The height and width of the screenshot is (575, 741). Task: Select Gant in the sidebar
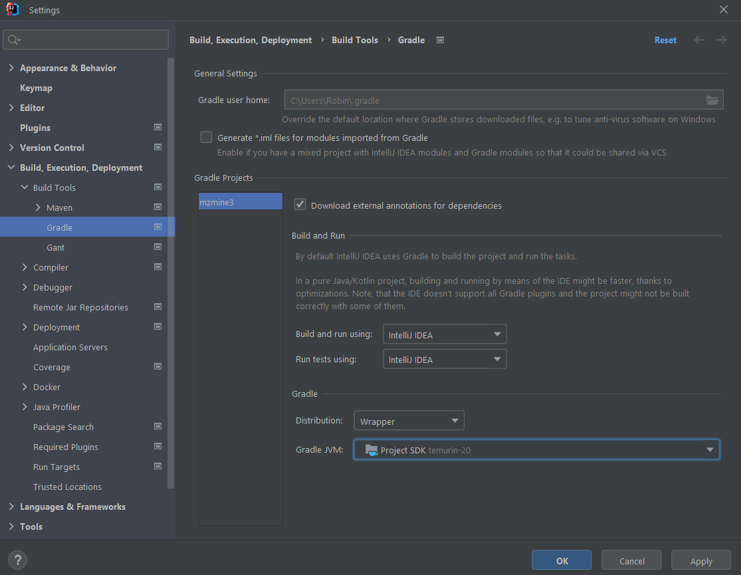pos(56,247)
